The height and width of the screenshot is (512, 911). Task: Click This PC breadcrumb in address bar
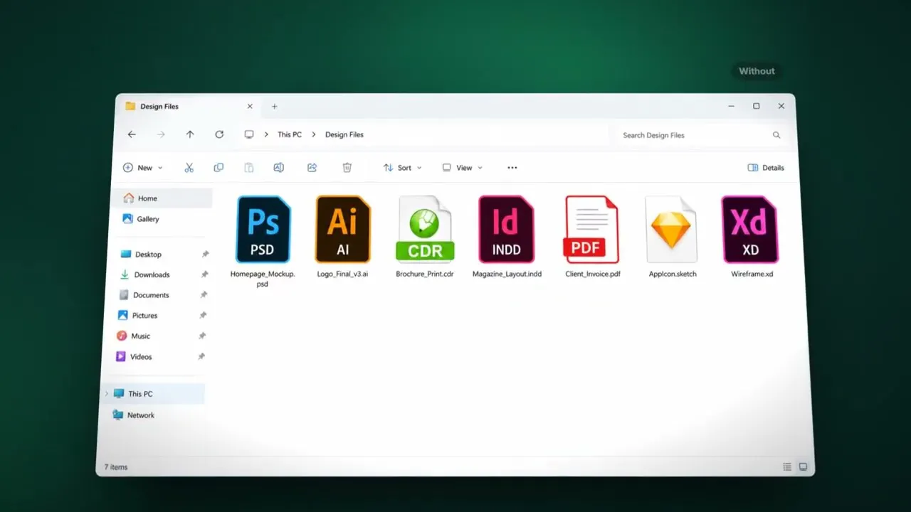click(290, 134)
